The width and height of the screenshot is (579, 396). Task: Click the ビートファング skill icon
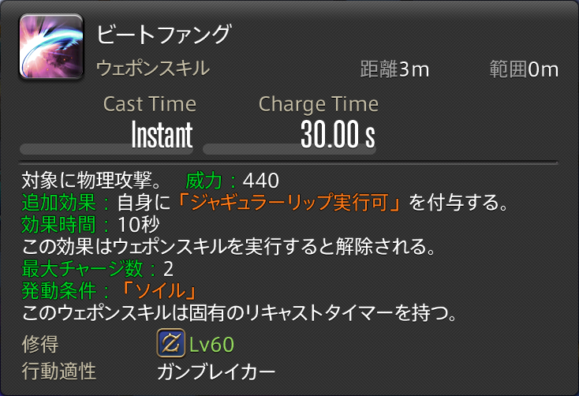pos(51,47)
